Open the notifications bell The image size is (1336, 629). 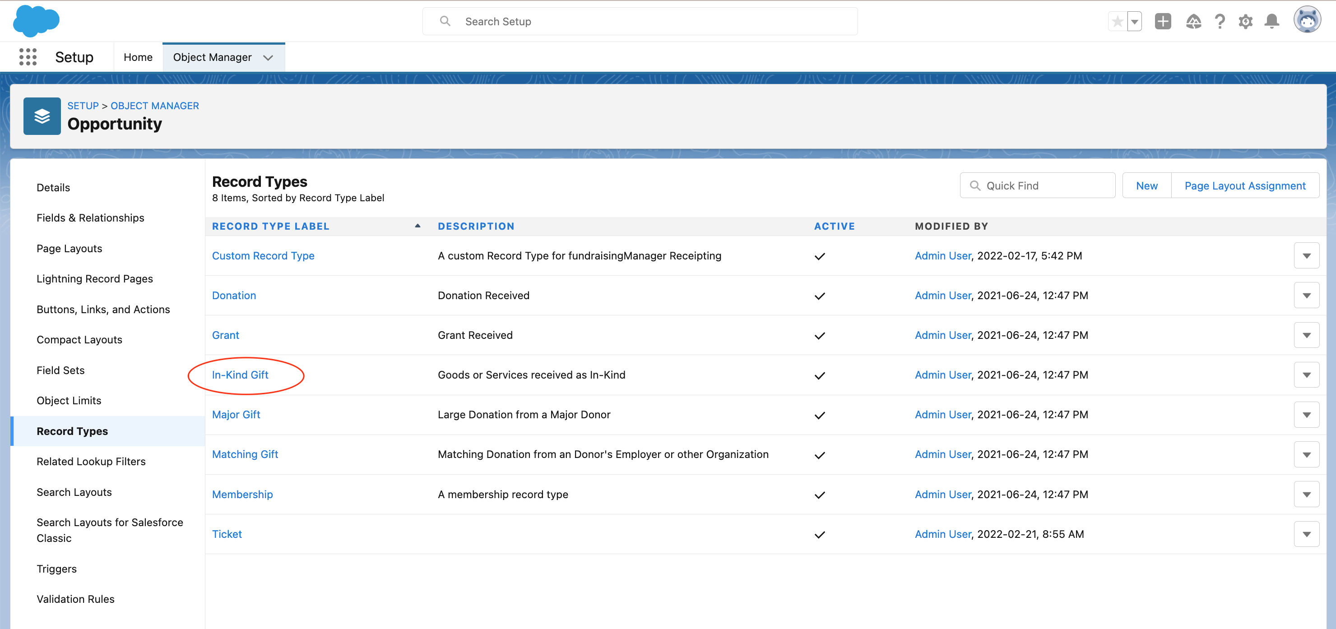pos(1271,22)
